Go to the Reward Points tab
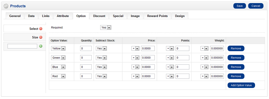The width and height of the screenshot is (269, 99). 157,16
